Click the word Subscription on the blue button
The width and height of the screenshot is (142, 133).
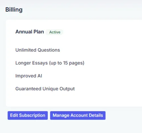tap(32, 115)
